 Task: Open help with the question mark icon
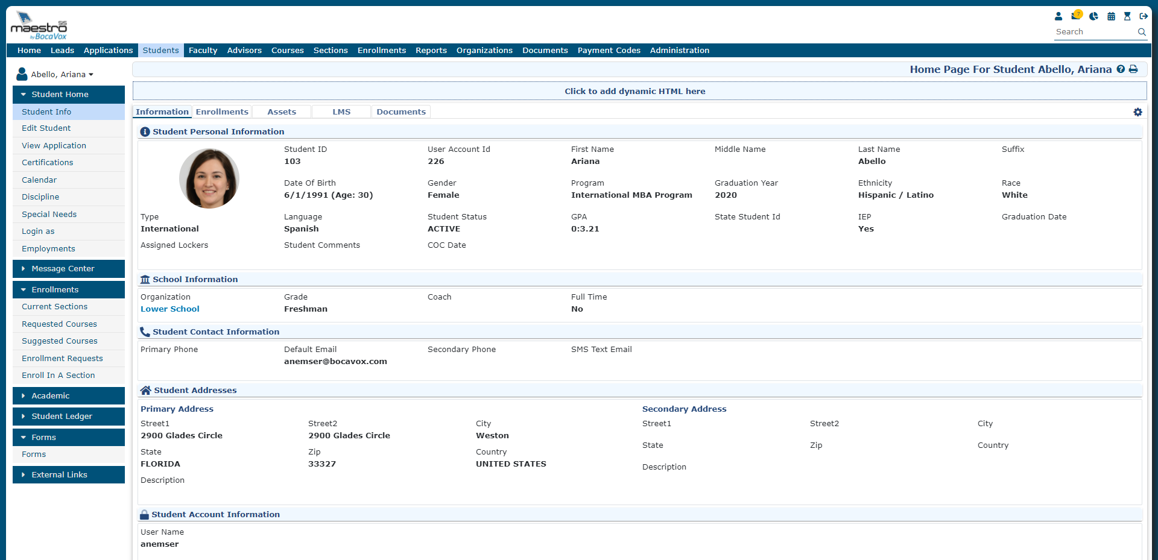point(1121,69)
